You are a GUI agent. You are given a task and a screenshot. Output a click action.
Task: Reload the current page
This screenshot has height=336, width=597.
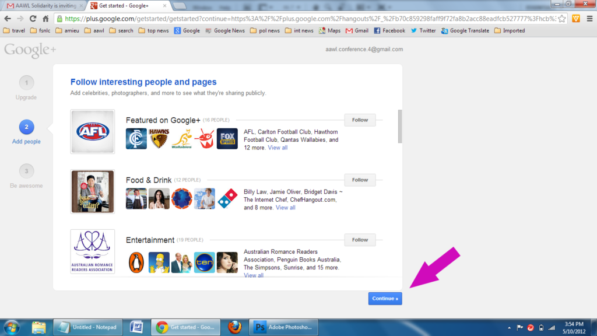[x=33, y=19]
